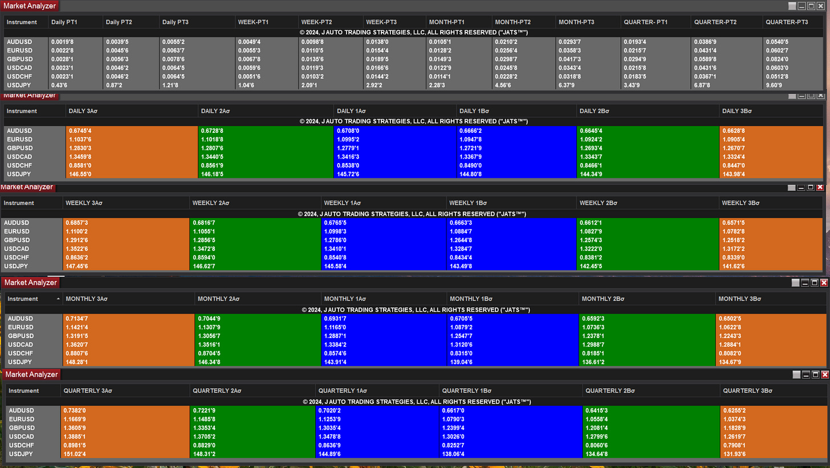Click the MONTHLY 2Bσ column header
The image size is (830, 468).
(x=647, y=299)
